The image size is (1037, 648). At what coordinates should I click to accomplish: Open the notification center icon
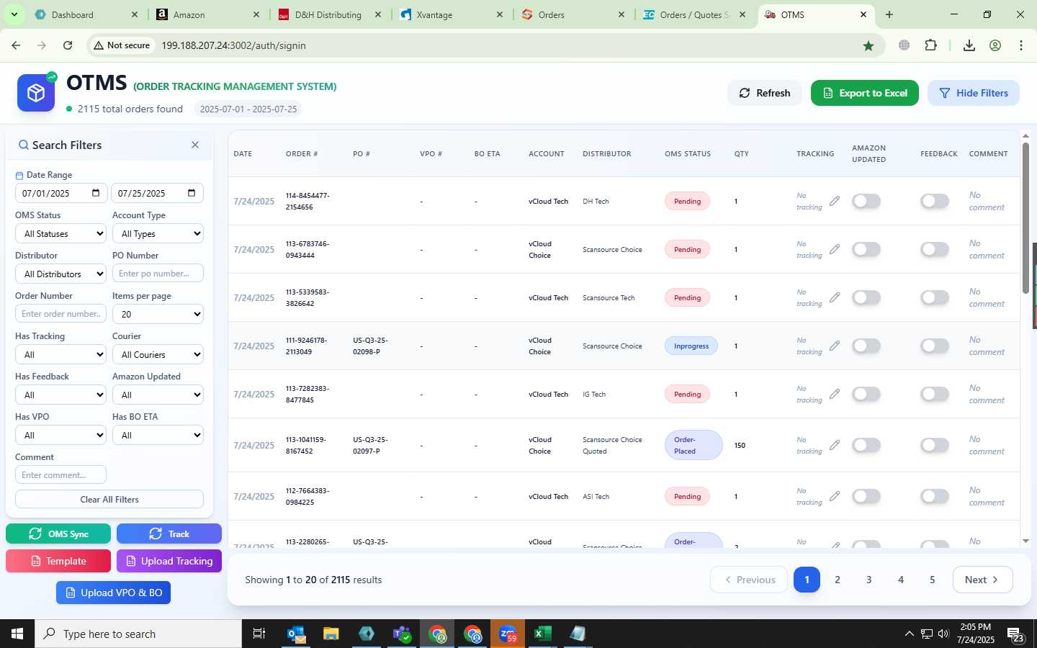point(1015,634)
